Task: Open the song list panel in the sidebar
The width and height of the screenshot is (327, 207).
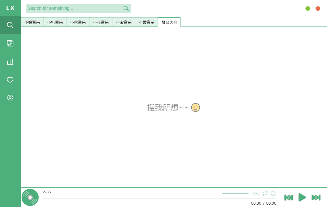Action: 10,43
